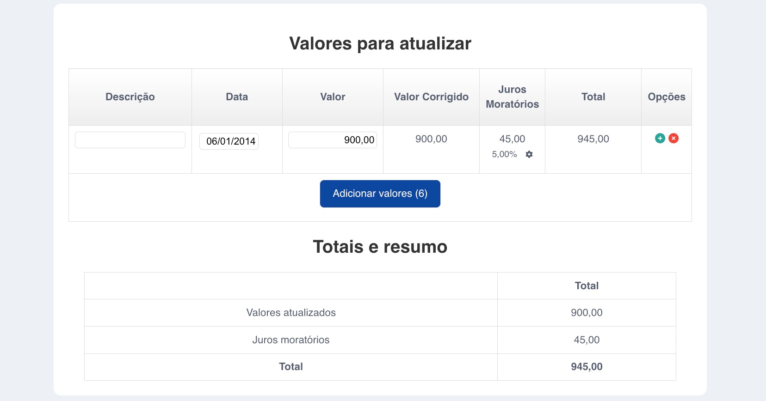
Task: Click the Totais e resumo heading
Action: click(380, 247)
